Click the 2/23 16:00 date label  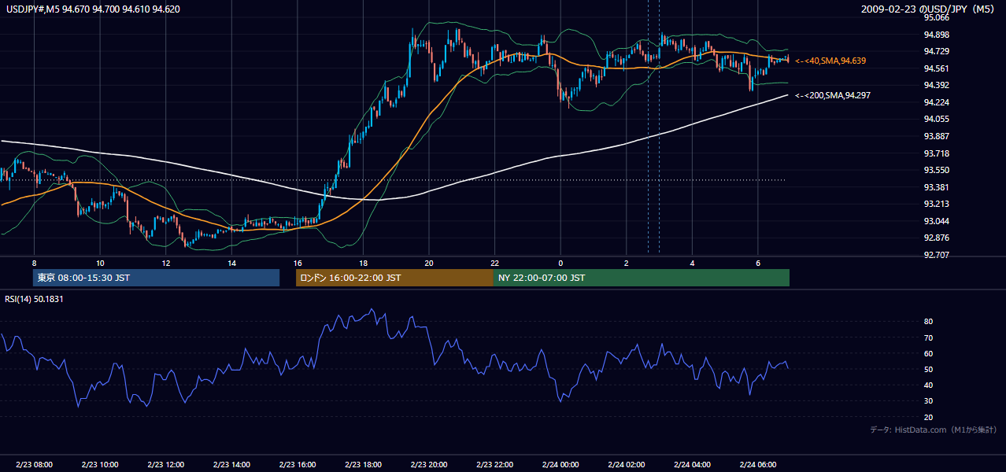[297, 465]
